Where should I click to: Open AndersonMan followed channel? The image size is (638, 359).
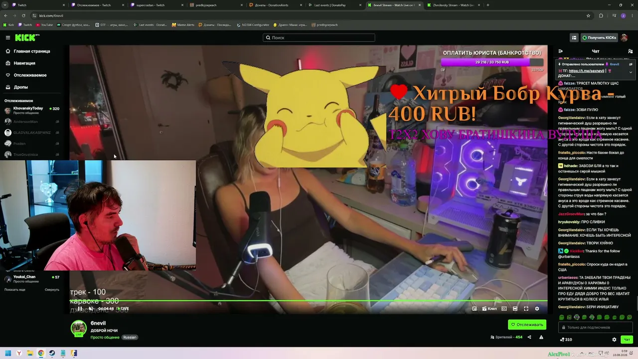click(32, 122)
